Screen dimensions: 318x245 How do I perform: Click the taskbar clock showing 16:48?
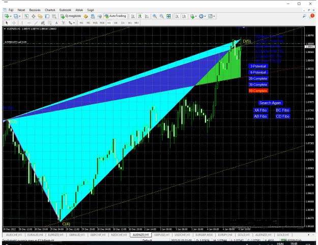pos(294,243)
